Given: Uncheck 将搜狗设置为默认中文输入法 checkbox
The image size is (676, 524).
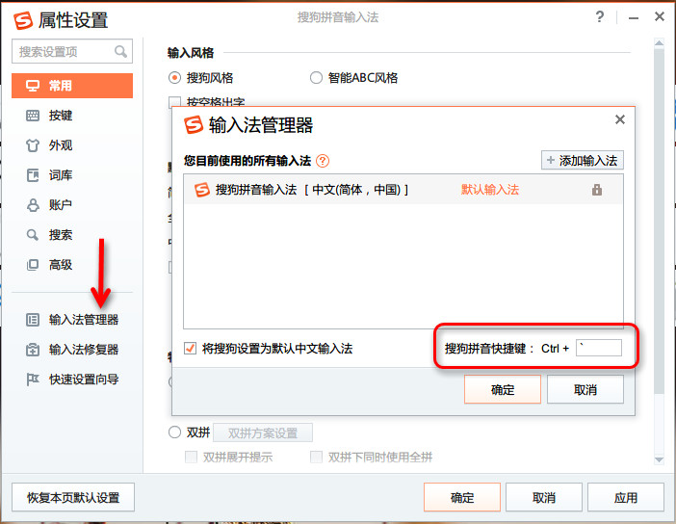Looking at the screenshot, I should (191, 349).
